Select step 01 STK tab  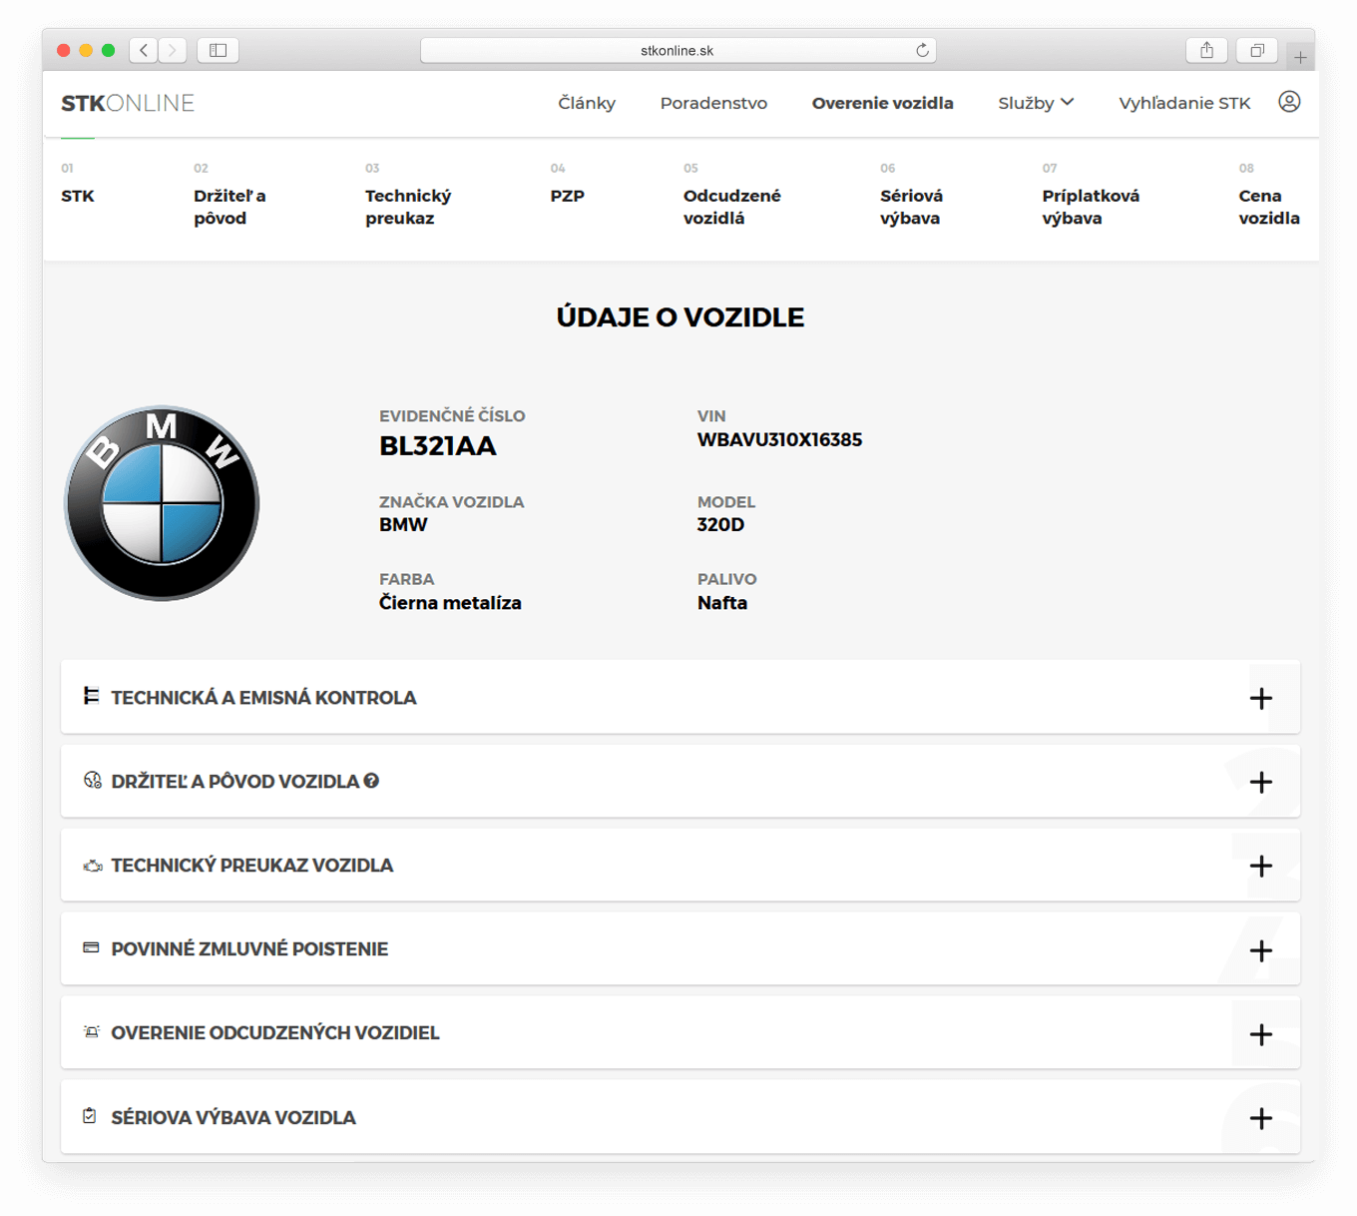[x=78, y=184]
